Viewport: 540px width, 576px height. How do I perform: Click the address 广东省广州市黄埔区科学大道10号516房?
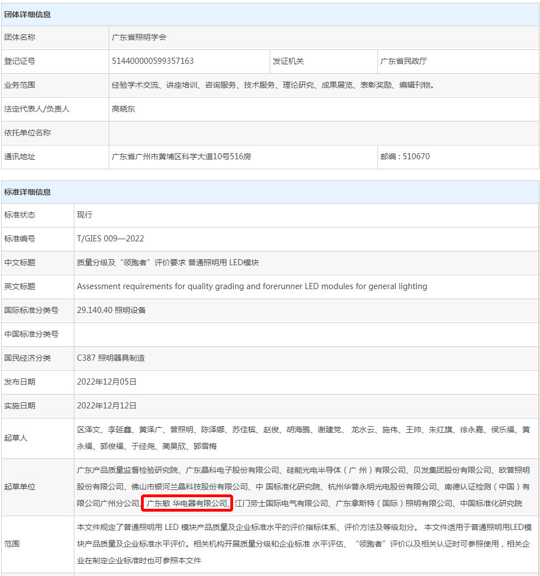[x=181, y=156]
